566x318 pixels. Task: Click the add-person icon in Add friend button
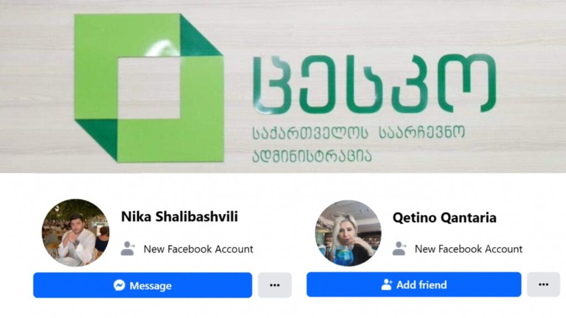(x=386, y=284)
